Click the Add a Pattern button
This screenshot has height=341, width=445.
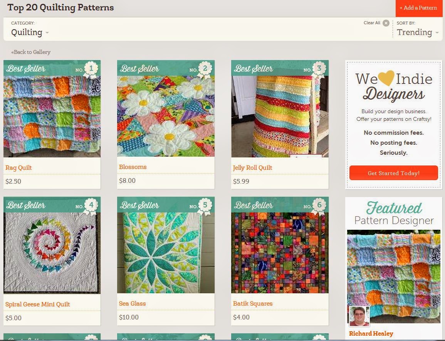[x=418, y=8]
